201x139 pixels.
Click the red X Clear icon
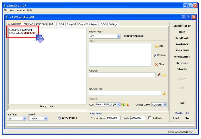(156, 64)
